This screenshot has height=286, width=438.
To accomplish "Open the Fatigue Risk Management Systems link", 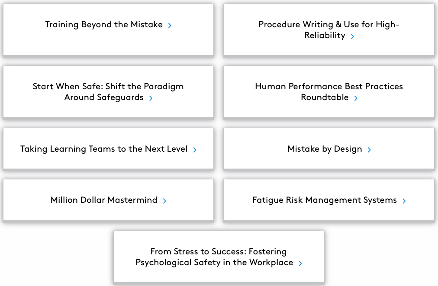I will pos(325,200).
